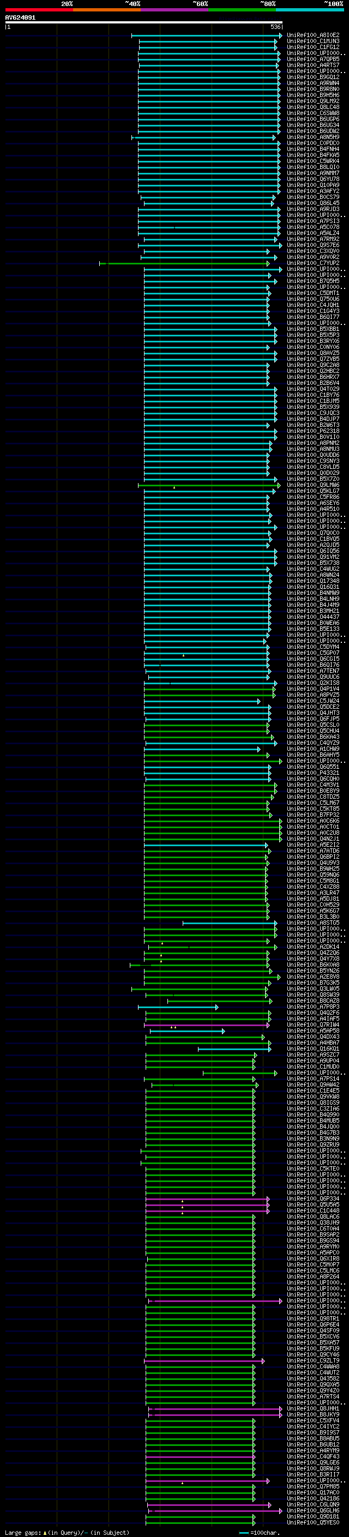349x1537 pixels.
Task: Select hit label UniRef100_A9RJD3
Action: (x=313, y=209)
